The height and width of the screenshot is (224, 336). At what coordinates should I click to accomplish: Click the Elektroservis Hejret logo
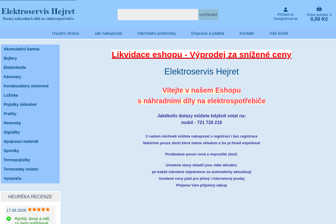pos(38,14)
